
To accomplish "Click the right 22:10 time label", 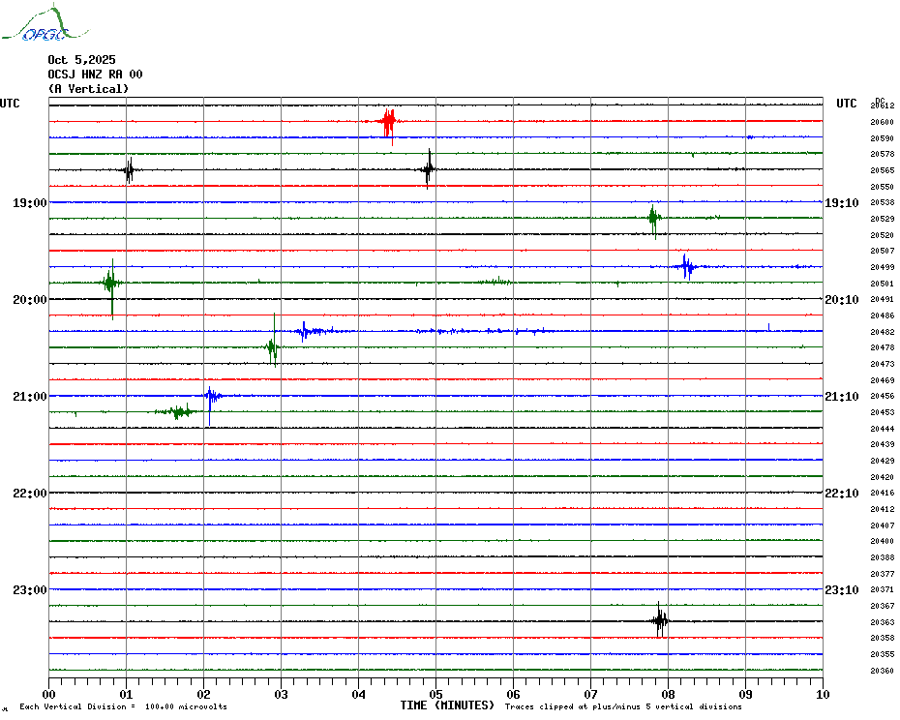I will point(841,494).
